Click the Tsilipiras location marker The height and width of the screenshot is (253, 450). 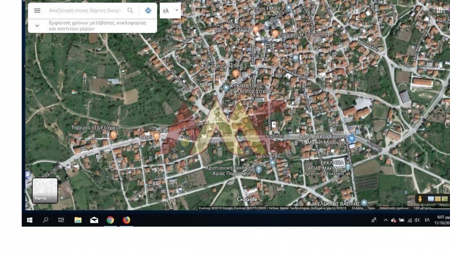tap(272, 163)
